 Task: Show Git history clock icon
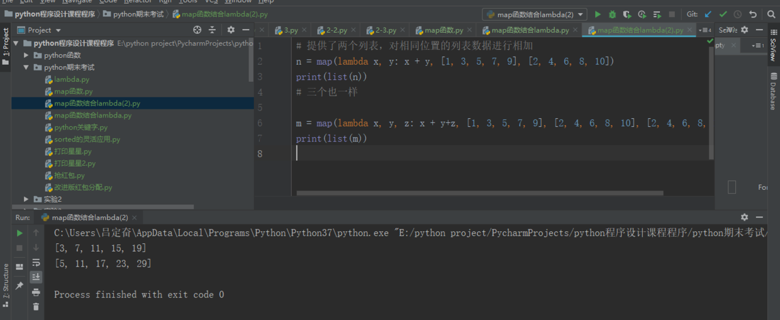738,14
